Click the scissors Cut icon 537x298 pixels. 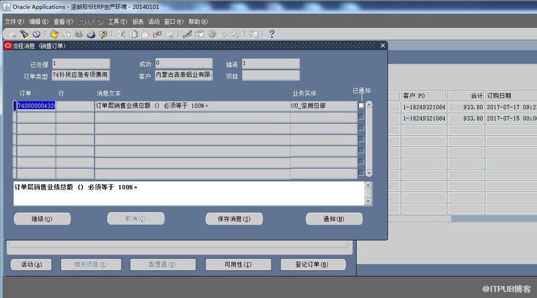pyautogui.click(x=121, y=34)
